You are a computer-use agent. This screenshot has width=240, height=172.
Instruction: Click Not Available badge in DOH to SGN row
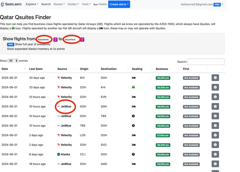[x=191, y=107]
